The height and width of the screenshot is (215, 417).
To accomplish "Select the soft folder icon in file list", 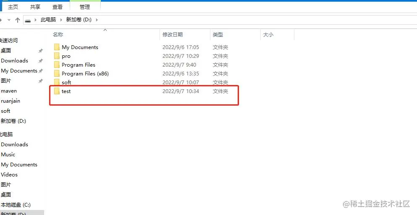I will tap(57, 82).
